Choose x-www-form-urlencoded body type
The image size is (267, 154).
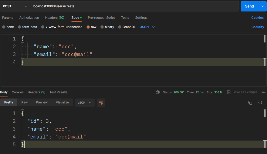click(x=43, y=27)
